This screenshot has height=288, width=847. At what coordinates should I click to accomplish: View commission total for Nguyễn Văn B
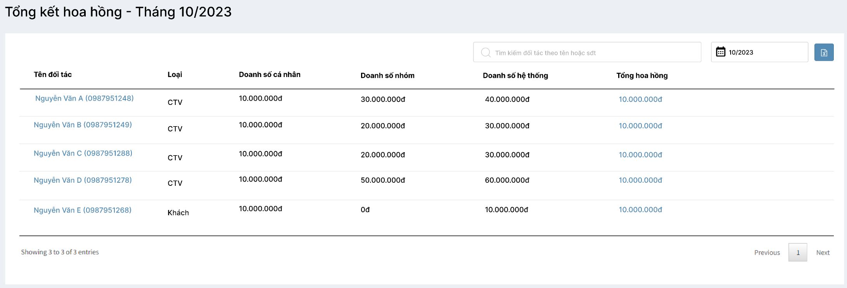click(640, 126)
